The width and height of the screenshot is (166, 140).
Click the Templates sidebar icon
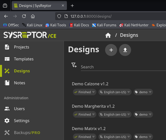(x=7, y=59)
